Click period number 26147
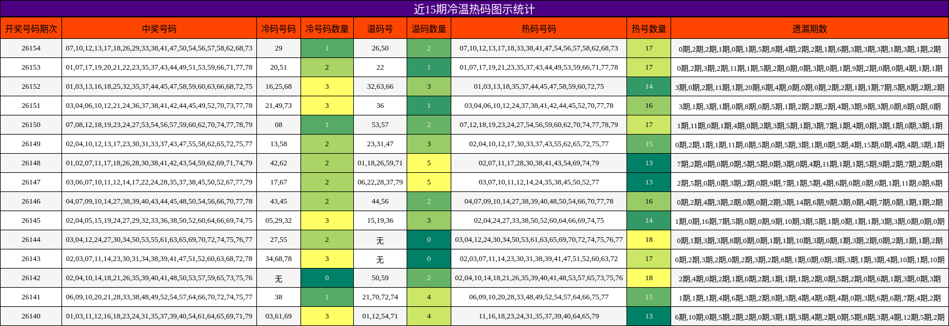 [x=31, y=182]
